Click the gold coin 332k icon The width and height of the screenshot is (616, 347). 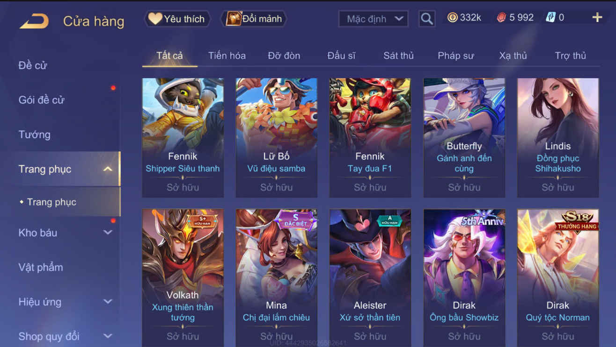(x=452, y=18)
